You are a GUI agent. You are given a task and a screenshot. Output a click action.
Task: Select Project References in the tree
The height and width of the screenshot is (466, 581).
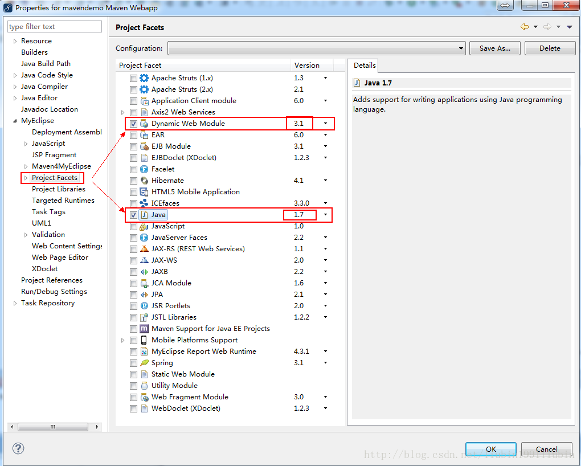click(51, 280)
